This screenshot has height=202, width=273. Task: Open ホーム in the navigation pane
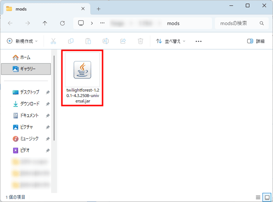click(x=26, y=57)
